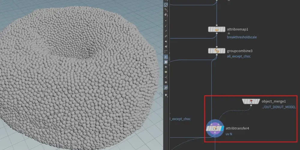Click the attribtransfer4 node icon

215,129
